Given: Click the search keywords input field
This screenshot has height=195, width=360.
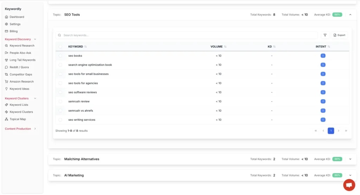Looking at the screenshot, I should click(186, 35).
